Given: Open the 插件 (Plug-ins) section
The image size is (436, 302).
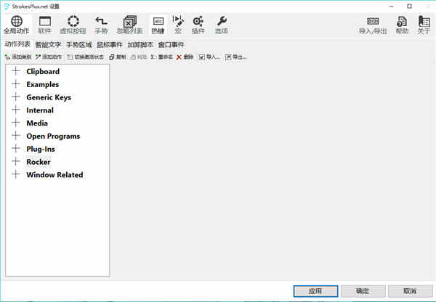Looking at the screenshot, I should coord(198,25).
